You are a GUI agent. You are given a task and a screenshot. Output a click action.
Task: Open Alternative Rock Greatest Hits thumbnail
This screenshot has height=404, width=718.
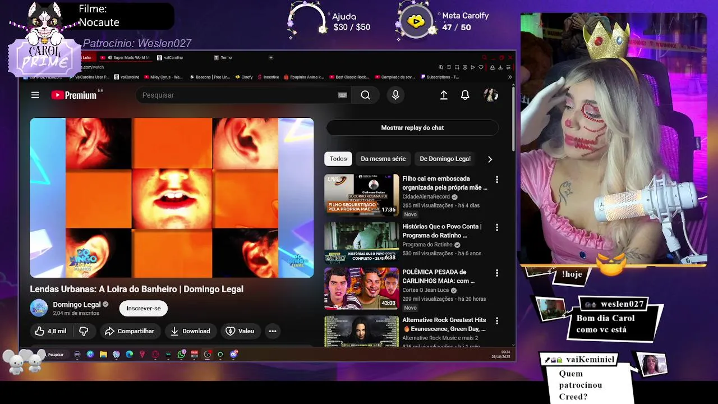tap(361, 332)
